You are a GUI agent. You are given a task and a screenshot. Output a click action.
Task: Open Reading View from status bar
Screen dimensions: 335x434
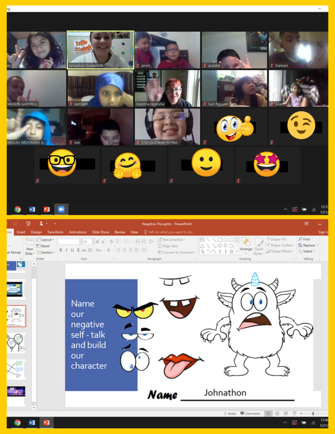coord(286,414)
